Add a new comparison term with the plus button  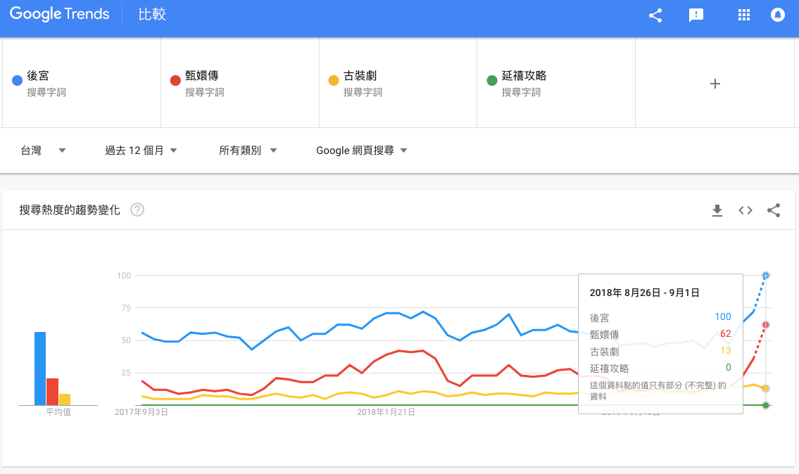(x=715, y=83)
